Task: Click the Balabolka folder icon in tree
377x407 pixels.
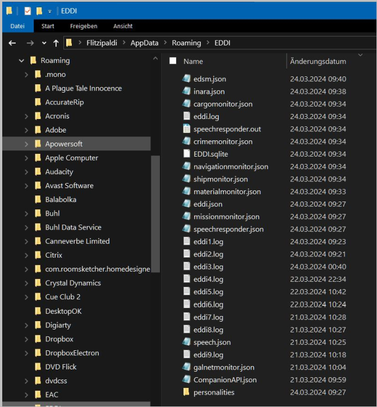Action: [x=38, y=199]
